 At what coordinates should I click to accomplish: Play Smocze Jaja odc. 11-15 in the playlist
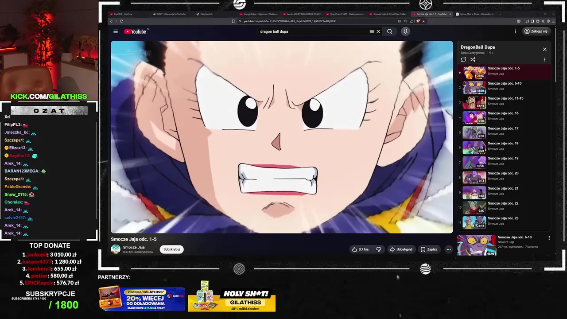pyautogui.click(x=504, y=101)
